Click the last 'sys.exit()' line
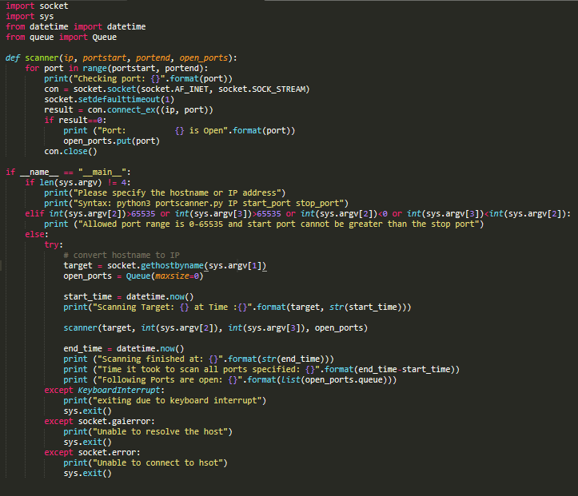This screenshot has height=496, width=578. [x=87, y=473]
